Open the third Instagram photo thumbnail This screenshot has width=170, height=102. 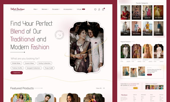click(x=157, y=87)
